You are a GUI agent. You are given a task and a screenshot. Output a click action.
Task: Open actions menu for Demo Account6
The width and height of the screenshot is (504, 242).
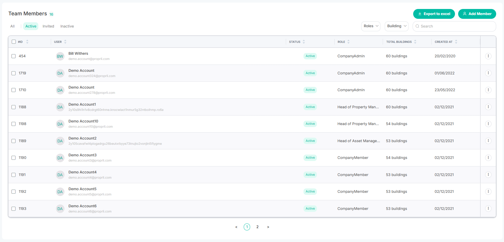click(488, 208)
